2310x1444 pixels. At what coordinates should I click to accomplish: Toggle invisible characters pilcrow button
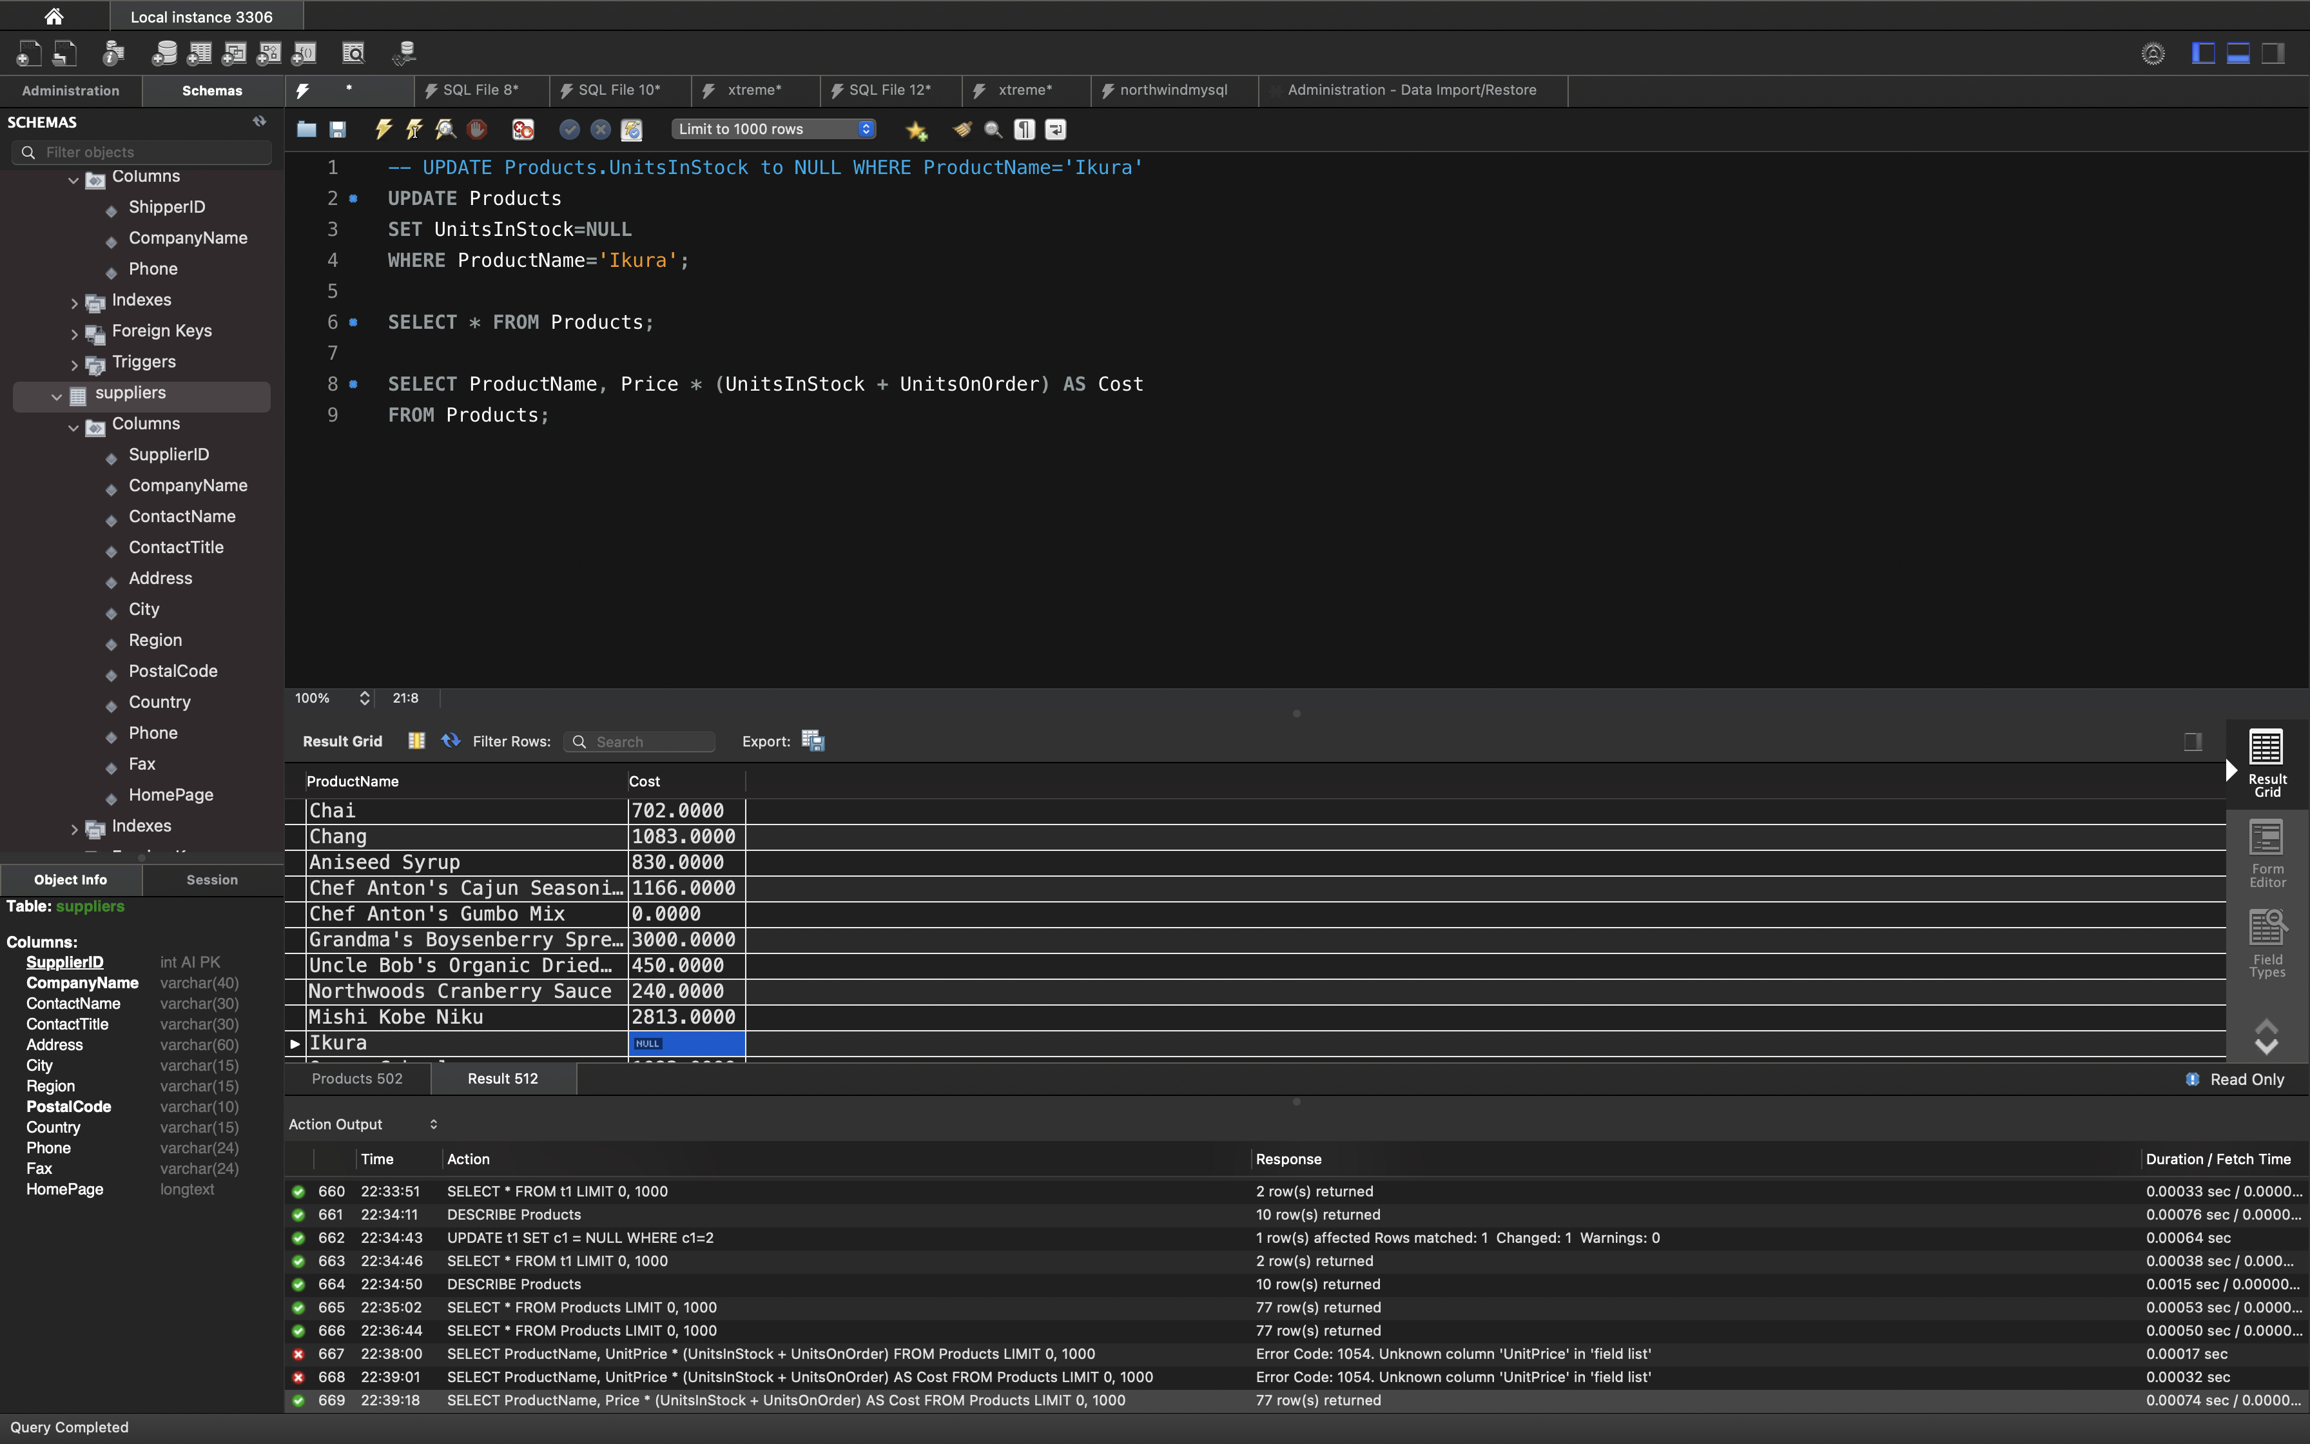click(1024, 129)
